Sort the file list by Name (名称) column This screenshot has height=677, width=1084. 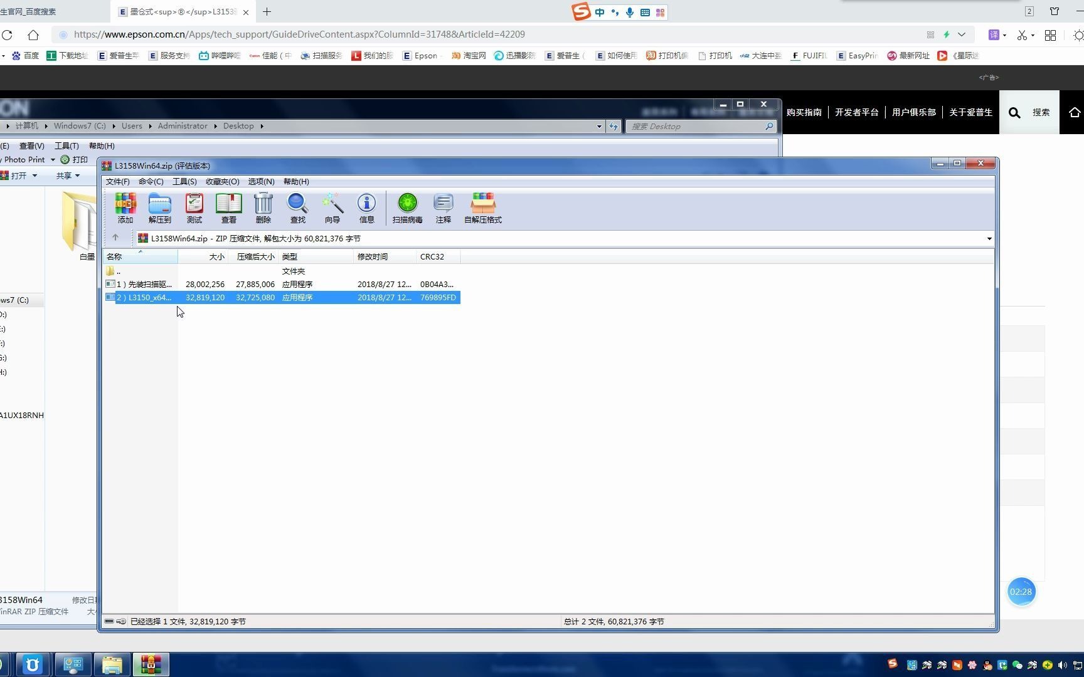[141, 256]
